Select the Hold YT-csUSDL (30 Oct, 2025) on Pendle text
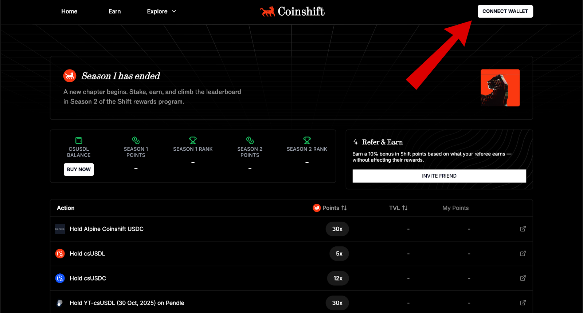Viewport: 583px width, 313px height. pyautogui.click(x=127, y=303)
